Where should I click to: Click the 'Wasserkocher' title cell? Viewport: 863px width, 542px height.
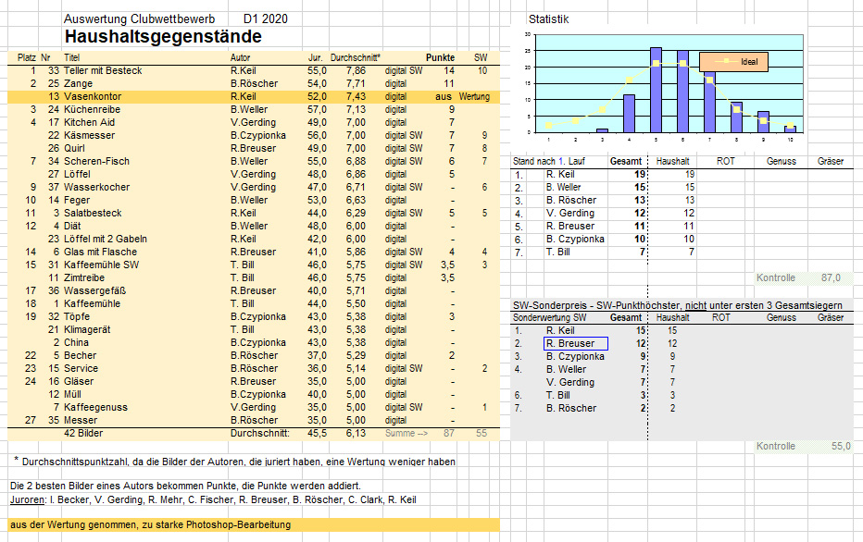(97, 187)
